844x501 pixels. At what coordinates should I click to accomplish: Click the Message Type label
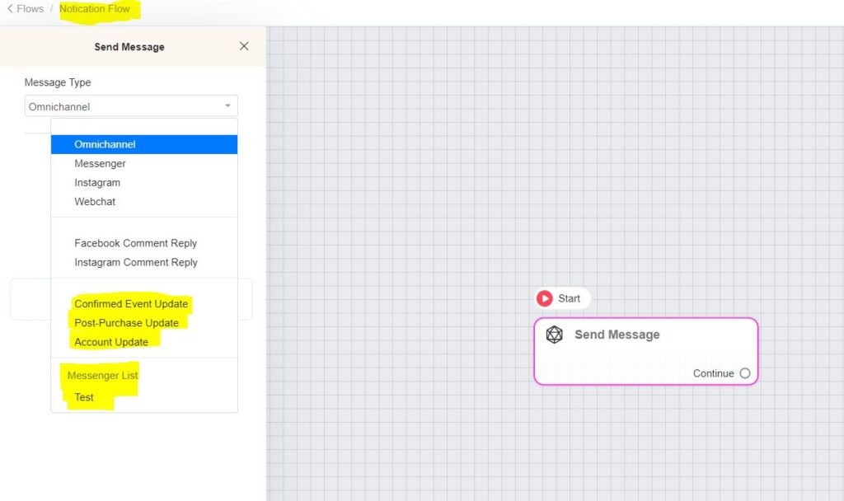pyautogui.click(x=58, y=82)
